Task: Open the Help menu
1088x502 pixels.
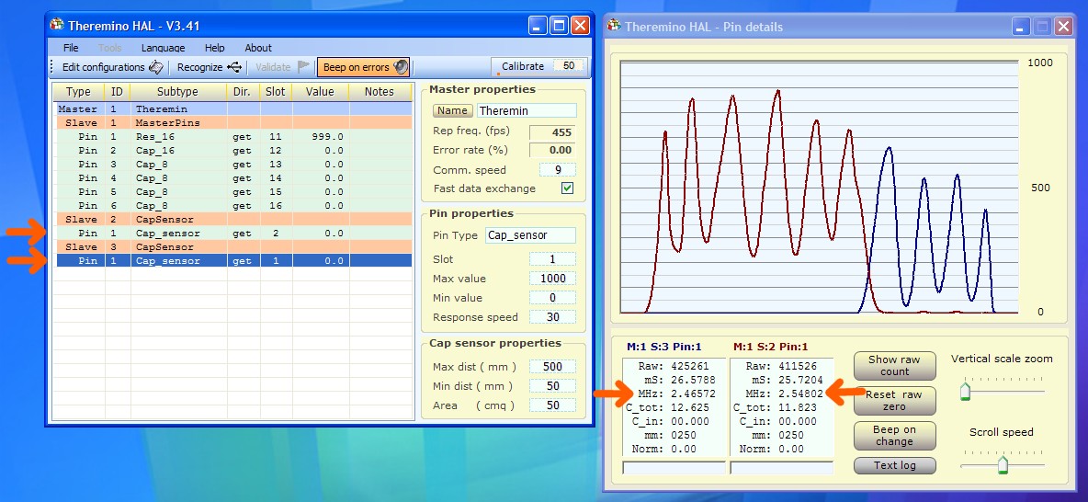Action: point(214,48)
